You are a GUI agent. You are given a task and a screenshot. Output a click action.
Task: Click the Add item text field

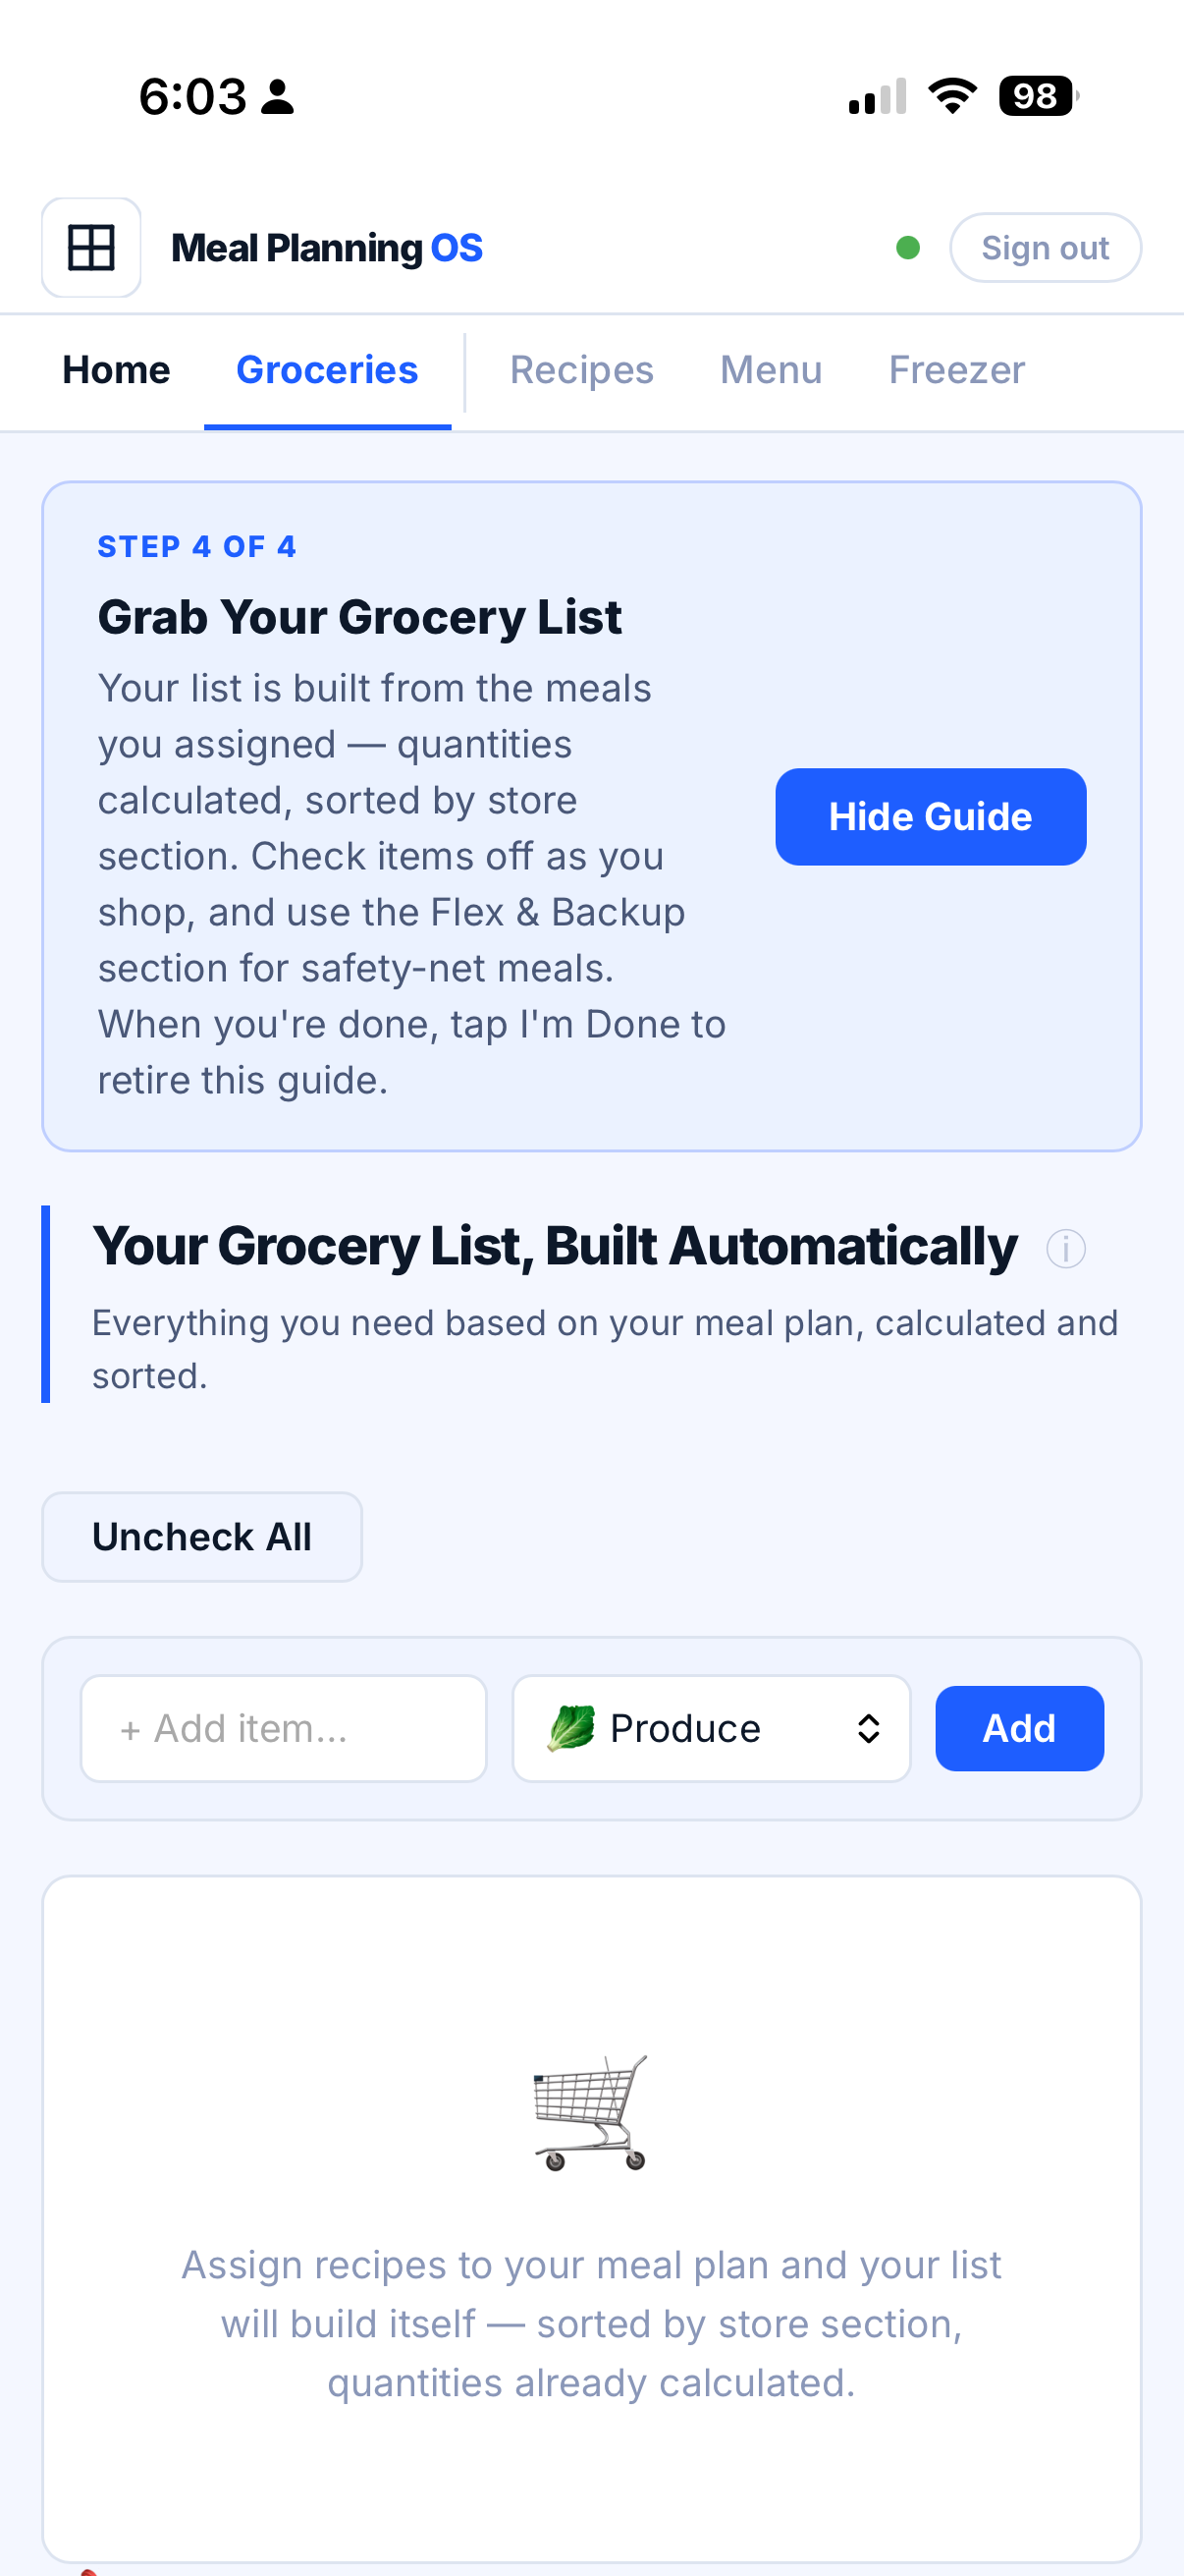tap(283, 1728)
